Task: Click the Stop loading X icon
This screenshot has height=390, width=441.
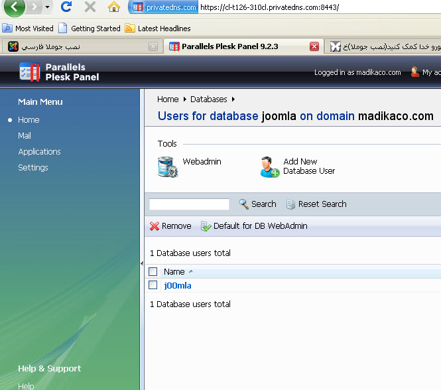Action: (90, 7)
